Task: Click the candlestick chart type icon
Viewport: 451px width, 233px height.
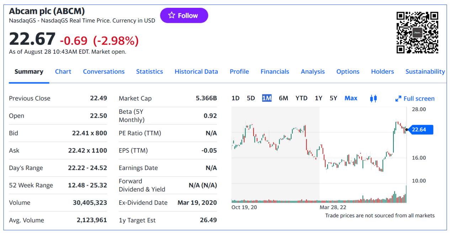Action: (373, 98)
